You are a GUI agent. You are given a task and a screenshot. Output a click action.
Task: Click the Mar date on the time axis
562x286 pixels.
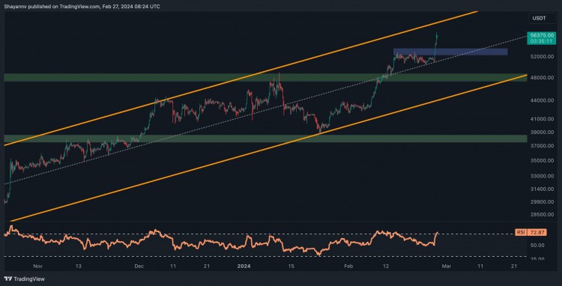(446, 267)
